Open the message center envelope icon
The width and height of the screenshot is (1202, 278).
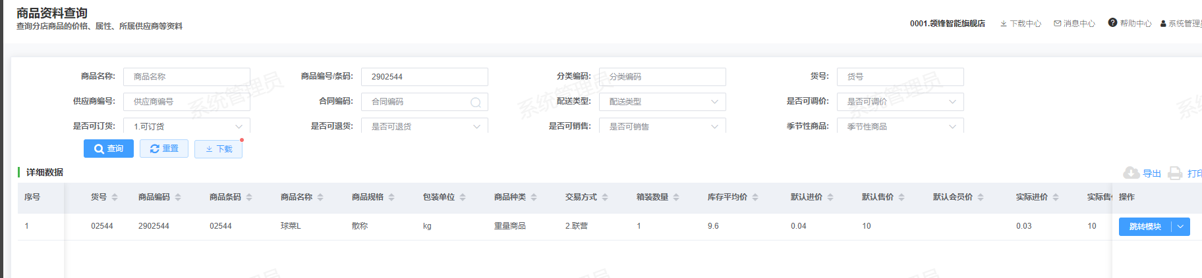click(x=1058, y=24)
